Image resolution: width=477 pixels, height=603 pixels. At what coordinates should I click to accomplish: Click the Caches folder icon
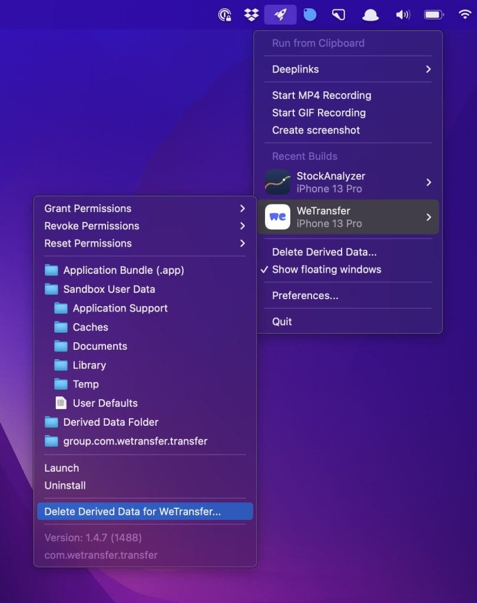61,327
